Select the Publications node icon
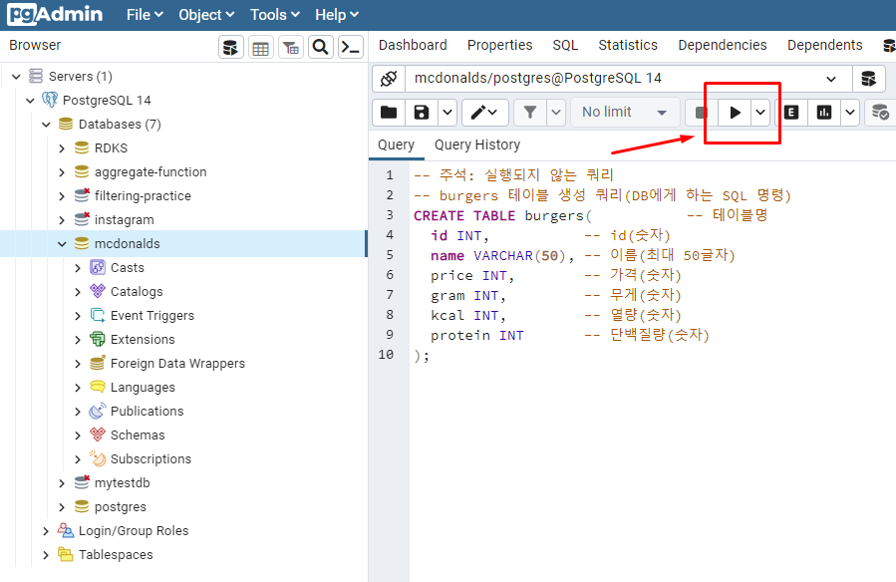This screenshot has width=896, height=582. 98,412
